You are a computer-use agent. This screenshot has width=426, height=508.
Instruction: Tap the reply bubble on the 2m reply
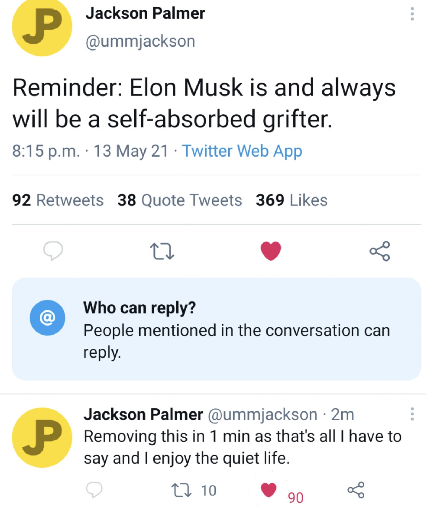coord(94,489)
